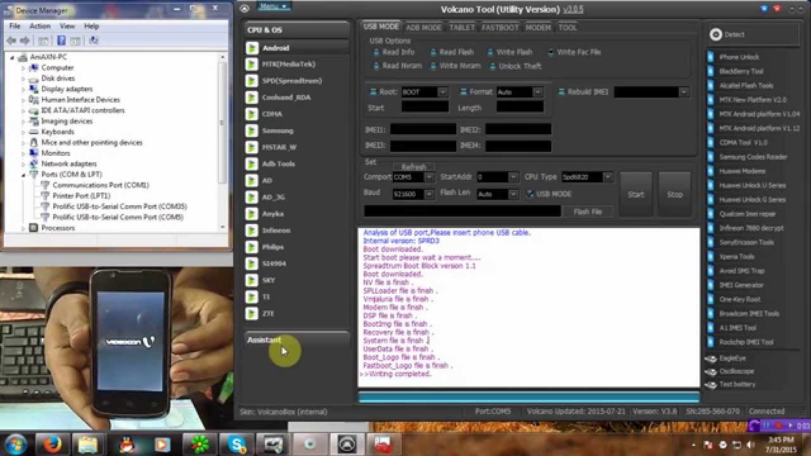Viewport: 811px width, 456px height.
Task: Open the EagleEye assistant icon
Action: coord(711,358)
